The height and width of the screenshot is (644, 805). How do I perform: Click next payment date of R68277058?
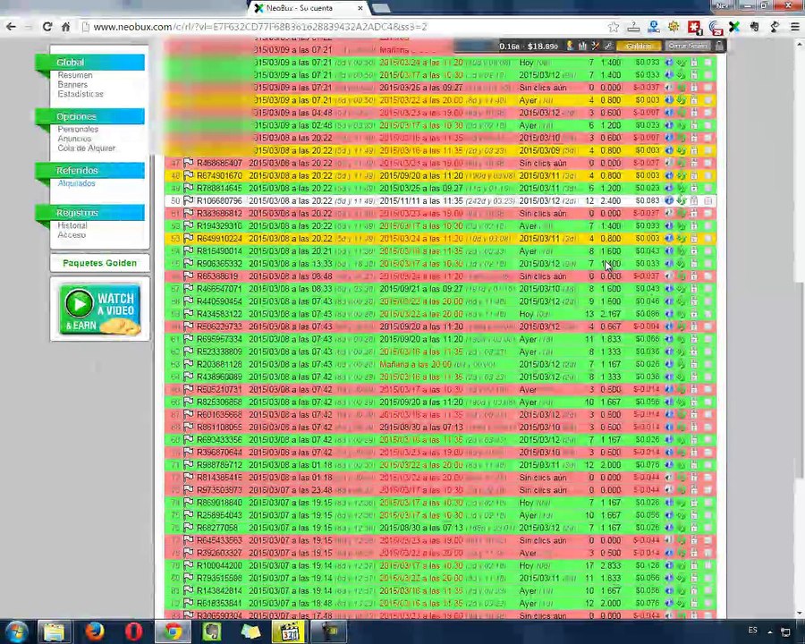point(421,528)
